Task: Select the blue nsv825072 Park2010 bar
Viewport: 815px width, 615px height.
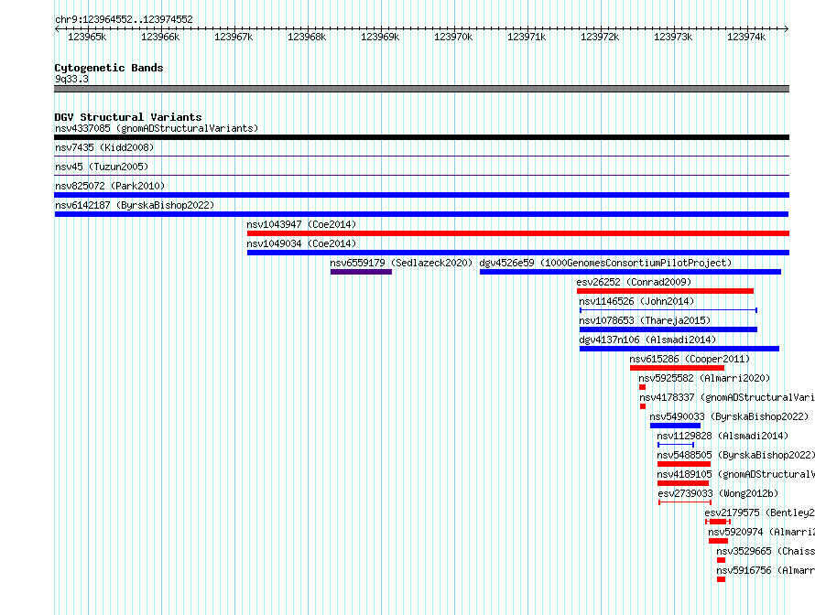Action: (x=421, y=195)
